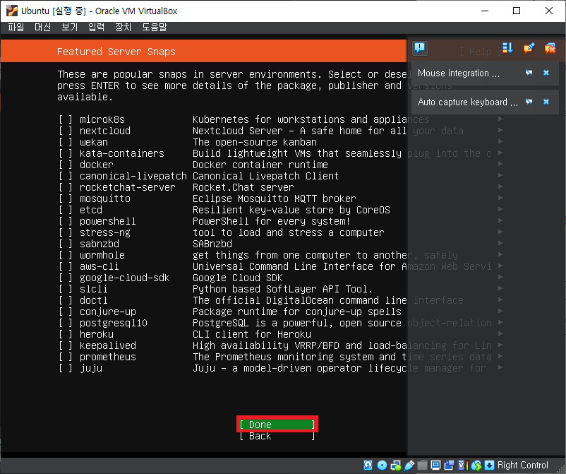
Task: Open the 도움말 (Help) menu
Action: pyautogui.click(x=155, y=27)
